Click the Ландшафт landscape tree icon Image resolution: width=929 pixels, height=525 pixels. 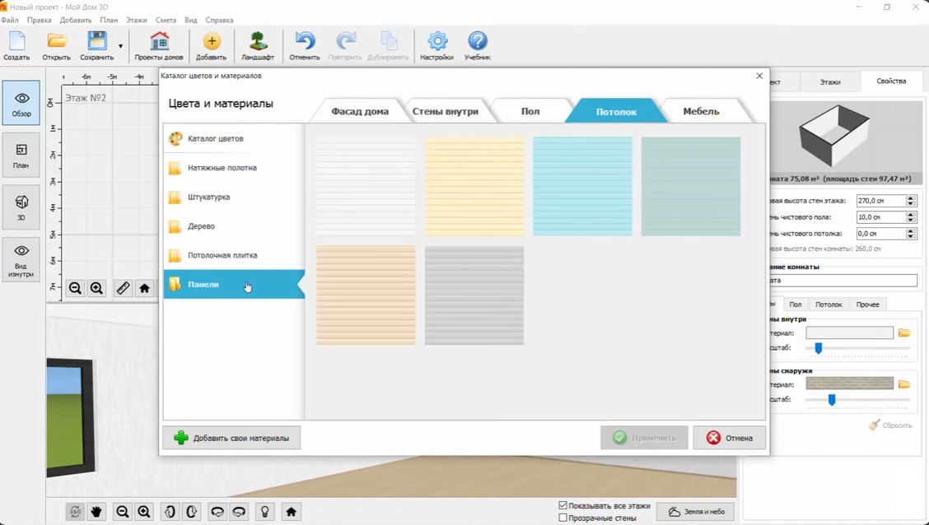coord(258,46)
